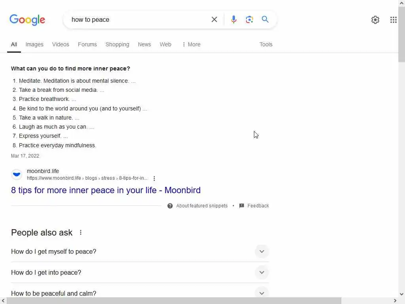The image size is (405, 304).
Task: Start search by voice microphone
Action: [x=234, y=19]
